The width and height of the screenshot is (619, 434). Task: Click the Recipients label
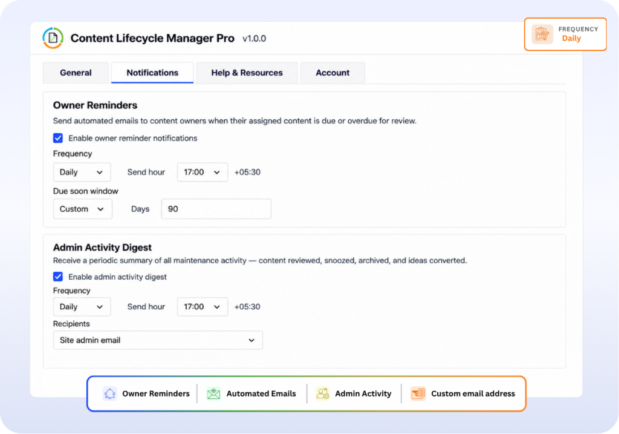[71, 324]
